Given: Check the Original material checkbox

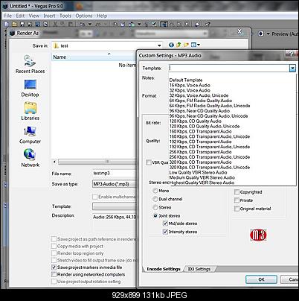Looking at the screenshot, I should [x=237, y=209].
